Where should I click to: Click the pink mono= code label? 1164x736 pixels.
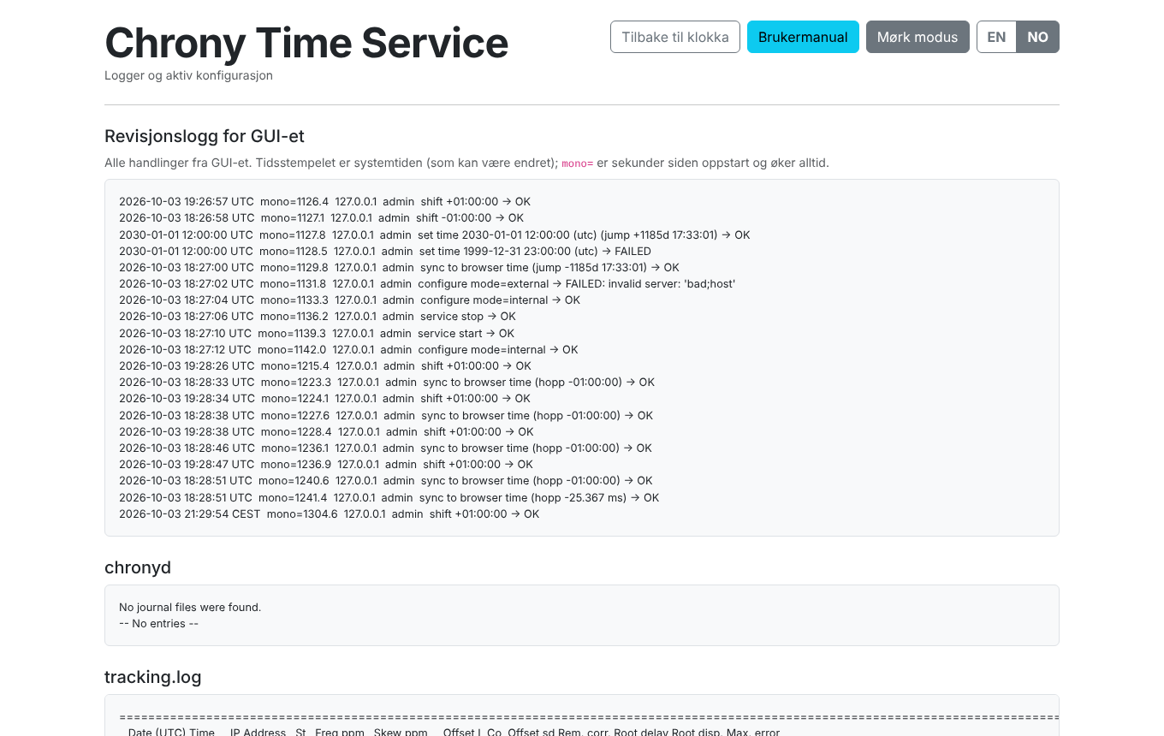[578, 163]
